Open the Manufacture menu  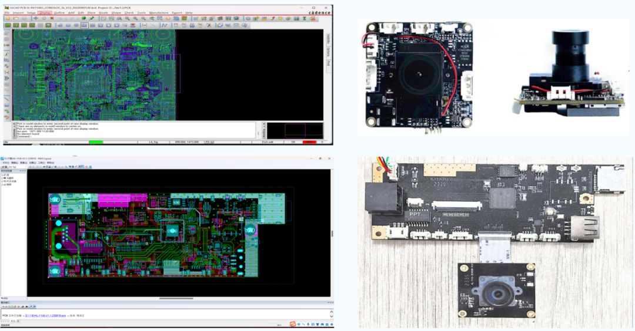point(158,12)
